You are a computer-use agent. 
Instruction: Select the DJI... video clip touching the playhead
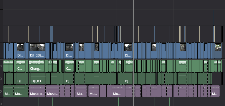point(128,50)
